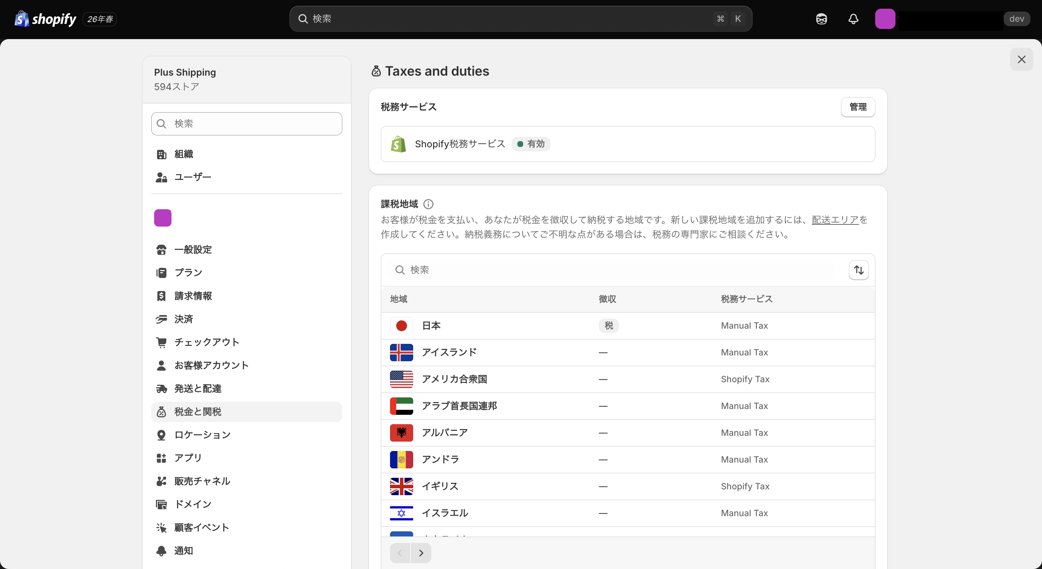Open 決済 settings
Image resolution: width=1042 pixels, height=569 pixels.
coord(246,319)
